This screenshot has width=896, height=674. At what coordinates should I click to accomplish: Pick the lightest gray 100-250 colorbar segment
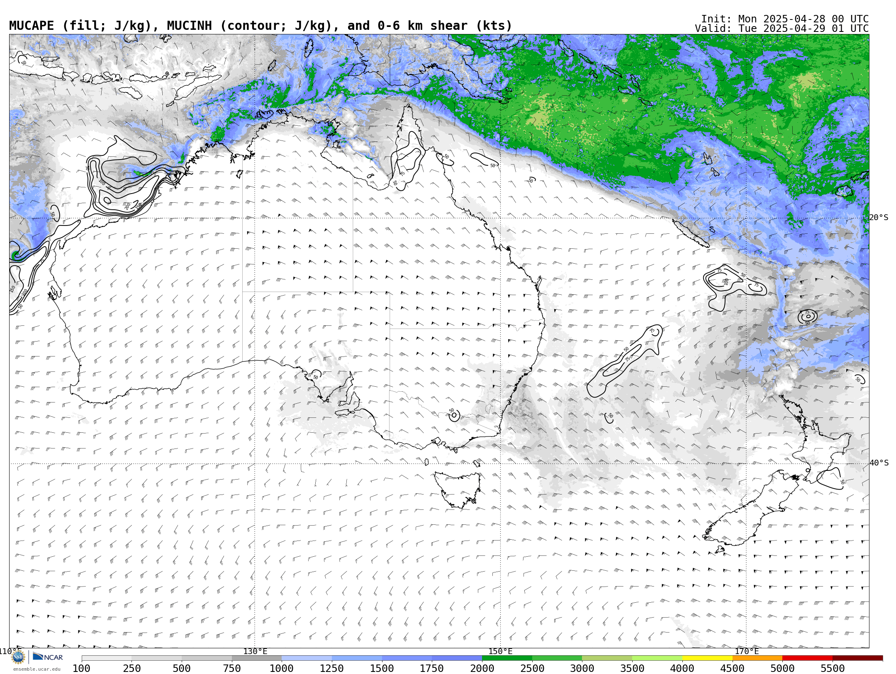[107, 658]
